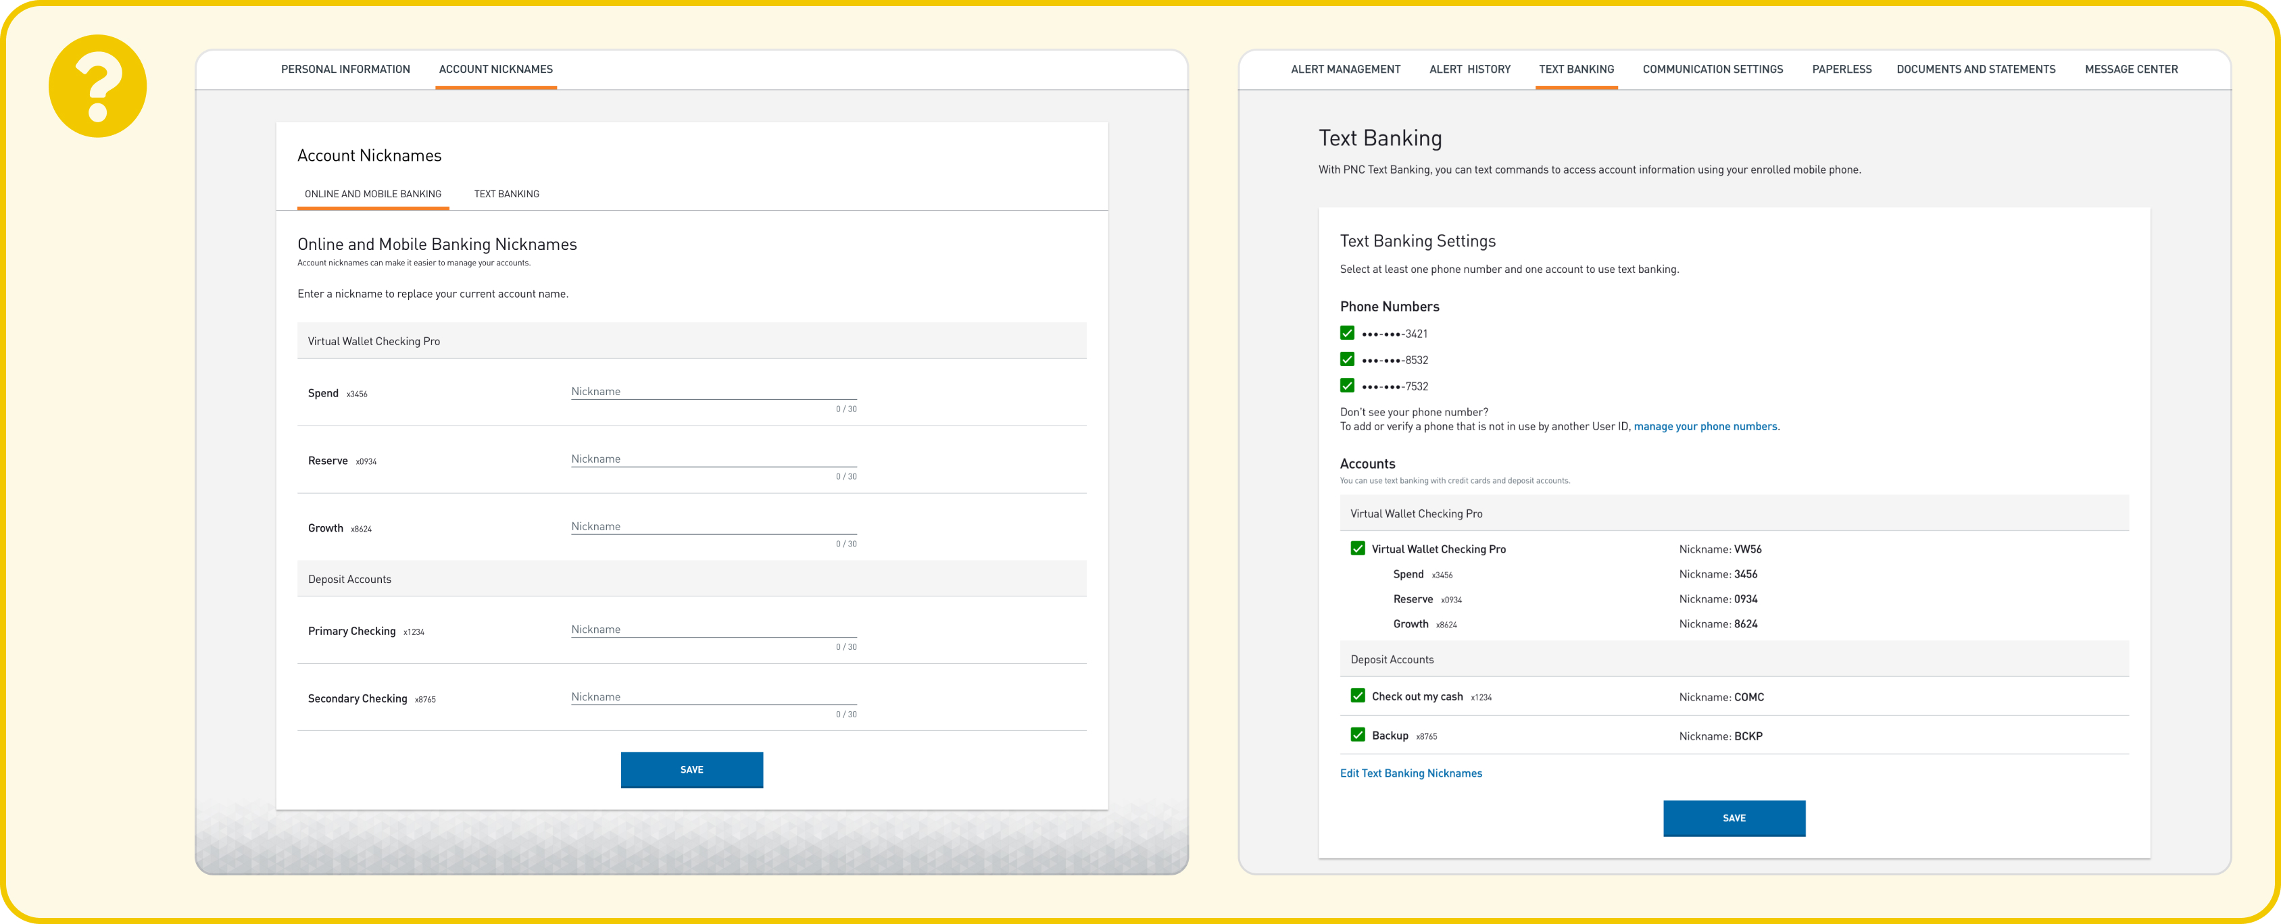This screenshot has height=924, width=2281.
Task: Click the yellow question mark help icon
Action: [x=97, y=86]
